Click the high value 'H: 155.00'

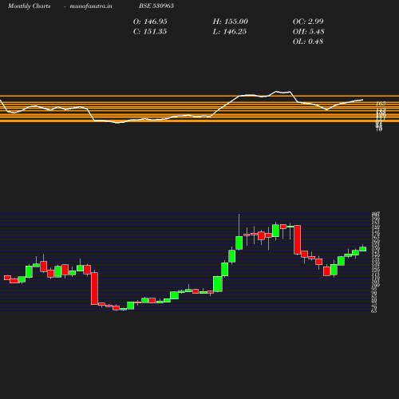click(231, 22)
